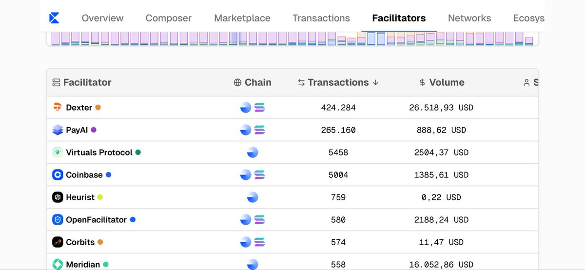Click the Solana chain icon in Coinbase row

(x=259, y=174)
